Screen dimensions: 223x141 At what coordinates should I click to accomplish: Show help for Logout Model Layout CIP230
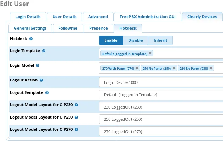[76, 105]
